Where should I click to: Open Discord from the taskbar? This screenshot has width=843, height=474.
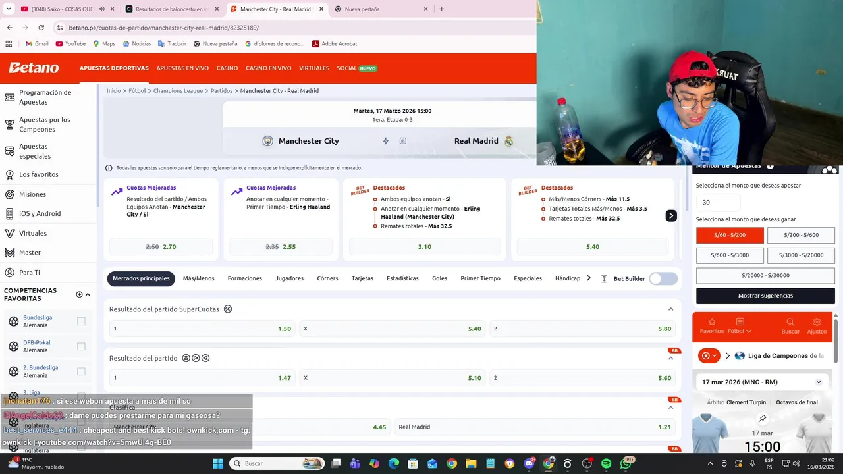pos(529,463)
